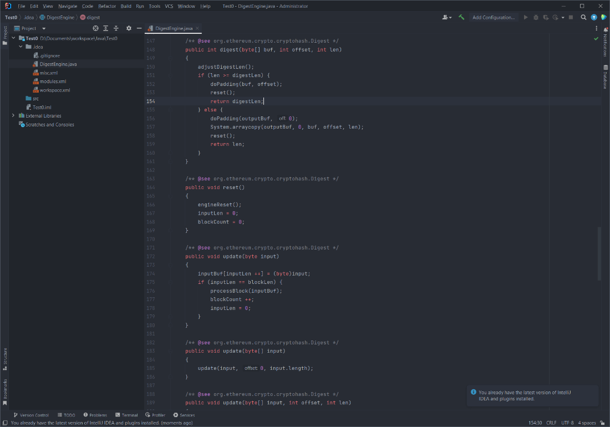
Task: Toggle the Problems tool window
Action: [95, 415]
